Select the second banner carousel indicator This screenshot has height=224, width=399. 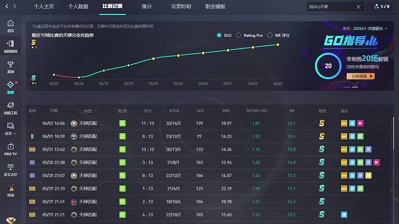coord(355,87)
